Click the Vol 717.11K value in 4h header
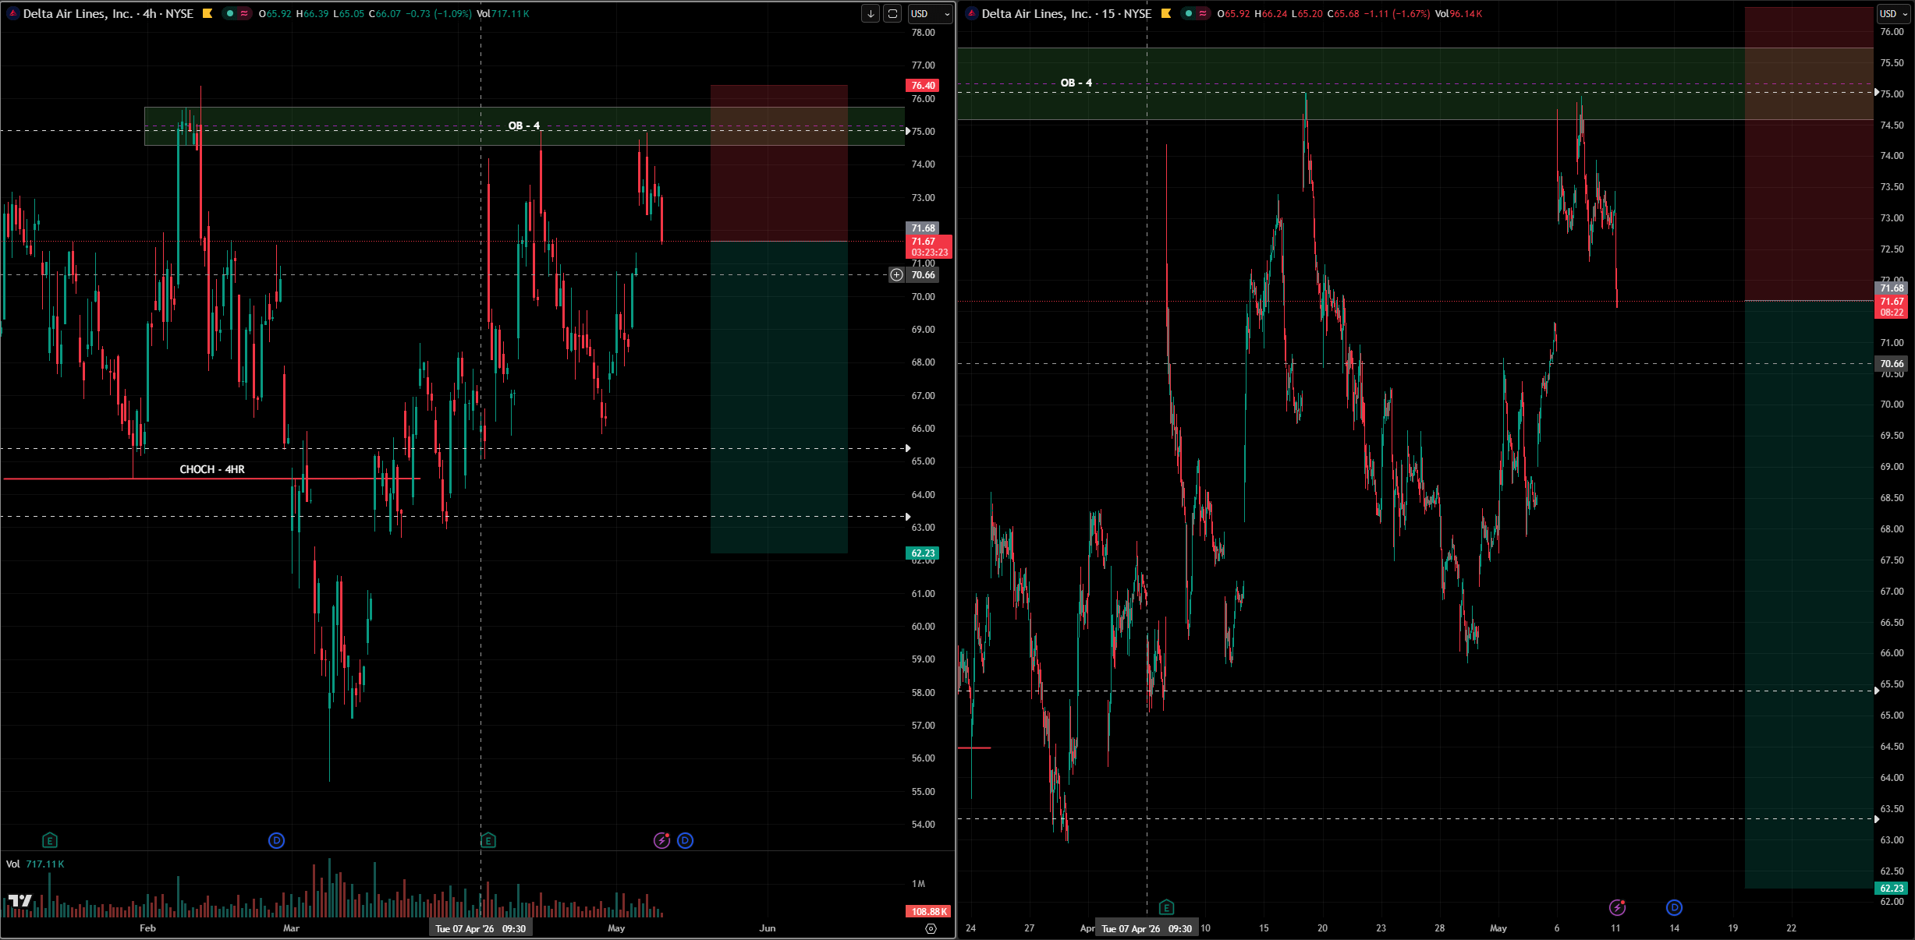The image size is (1915, 940). [503, 13]
